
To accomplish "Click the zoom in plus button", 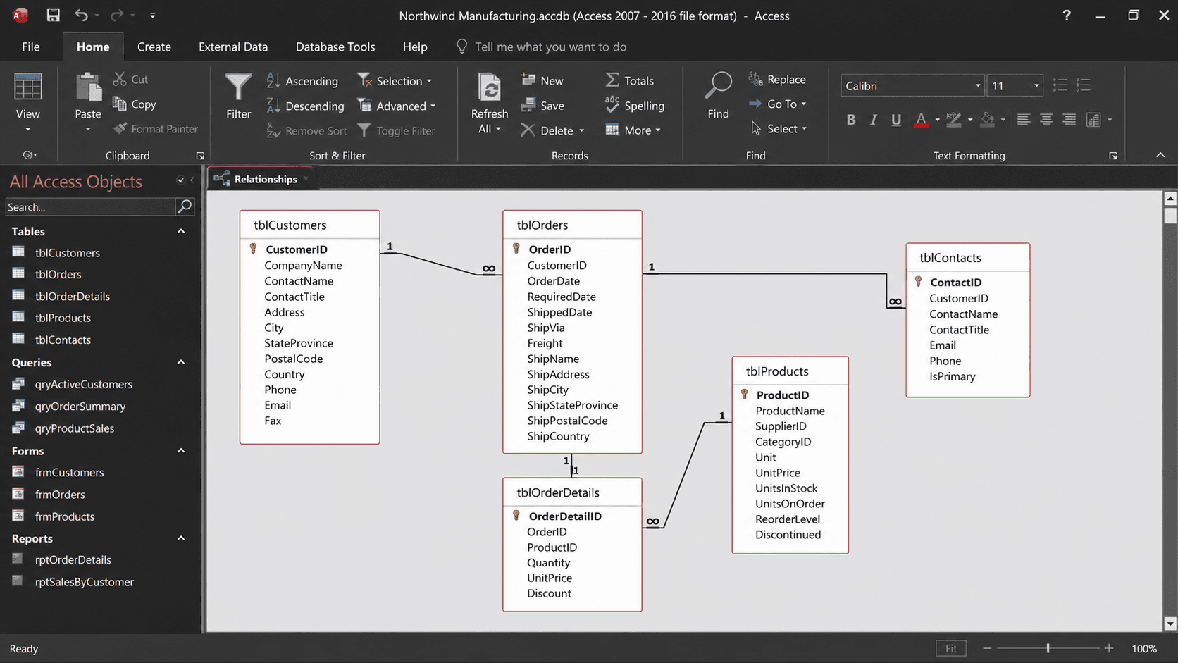I will coord(1109,648).
